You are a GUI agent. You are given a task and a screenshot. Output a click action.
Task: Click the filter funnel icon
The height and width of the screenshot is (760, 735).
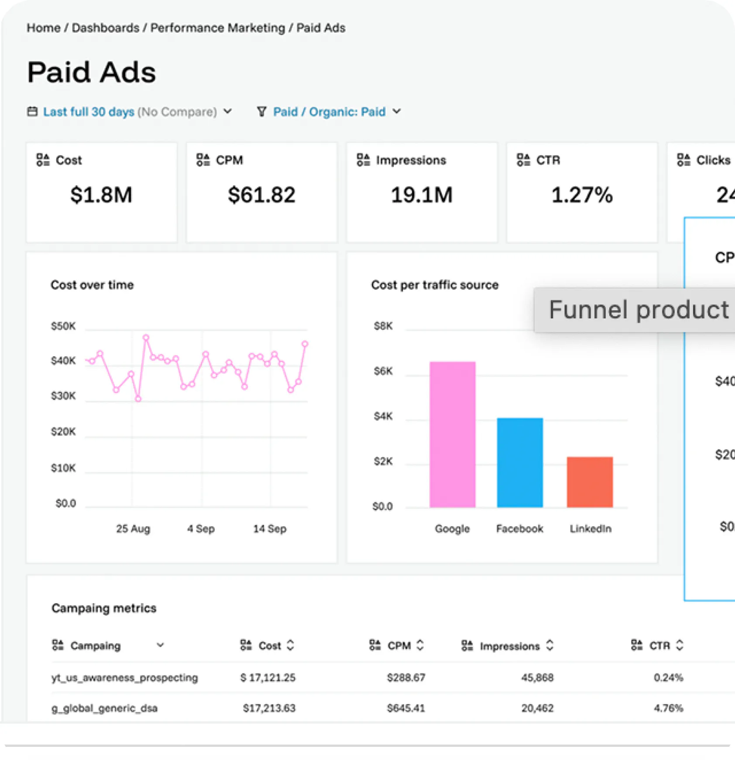(261, 112)
